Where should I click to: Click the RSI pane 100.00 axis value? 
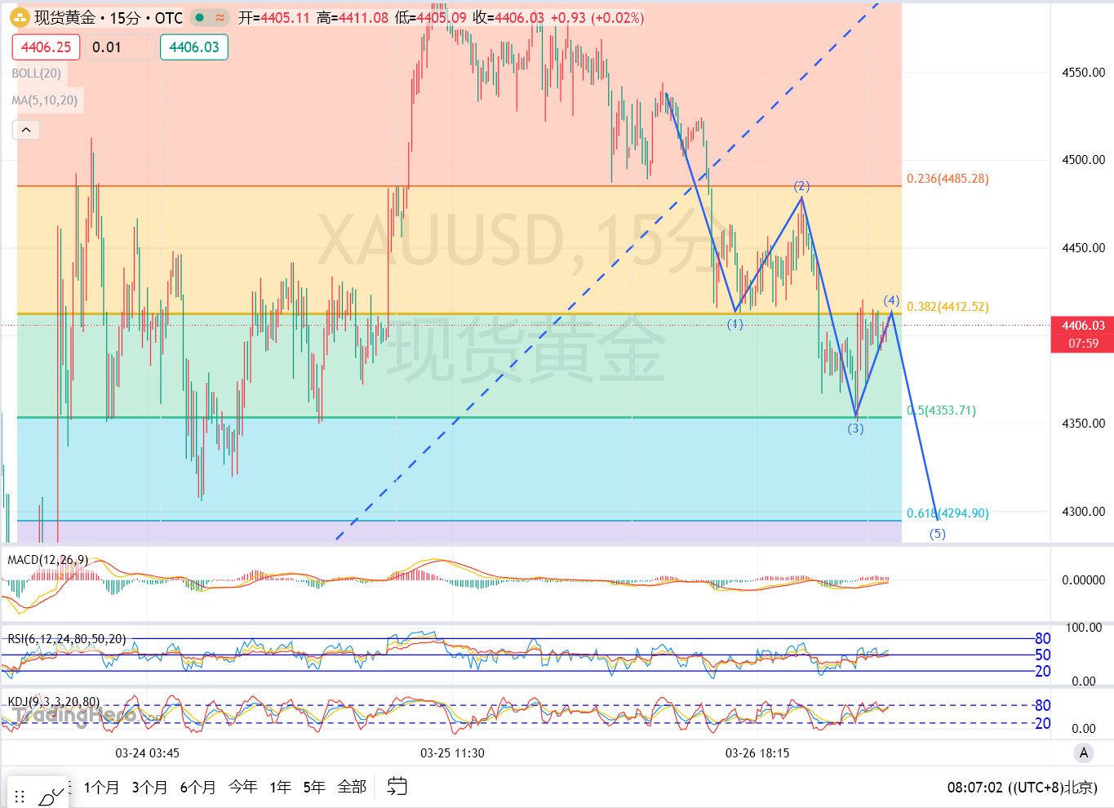1084,628
